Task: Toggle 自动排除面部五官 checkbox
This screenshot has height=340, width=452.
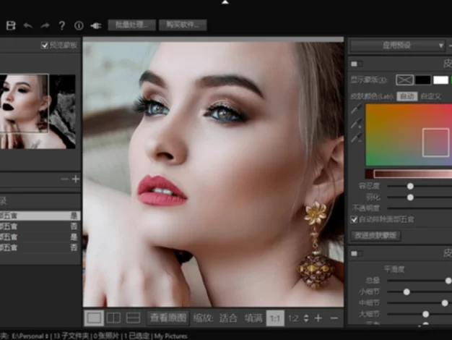Action: (x=354, y=219)
